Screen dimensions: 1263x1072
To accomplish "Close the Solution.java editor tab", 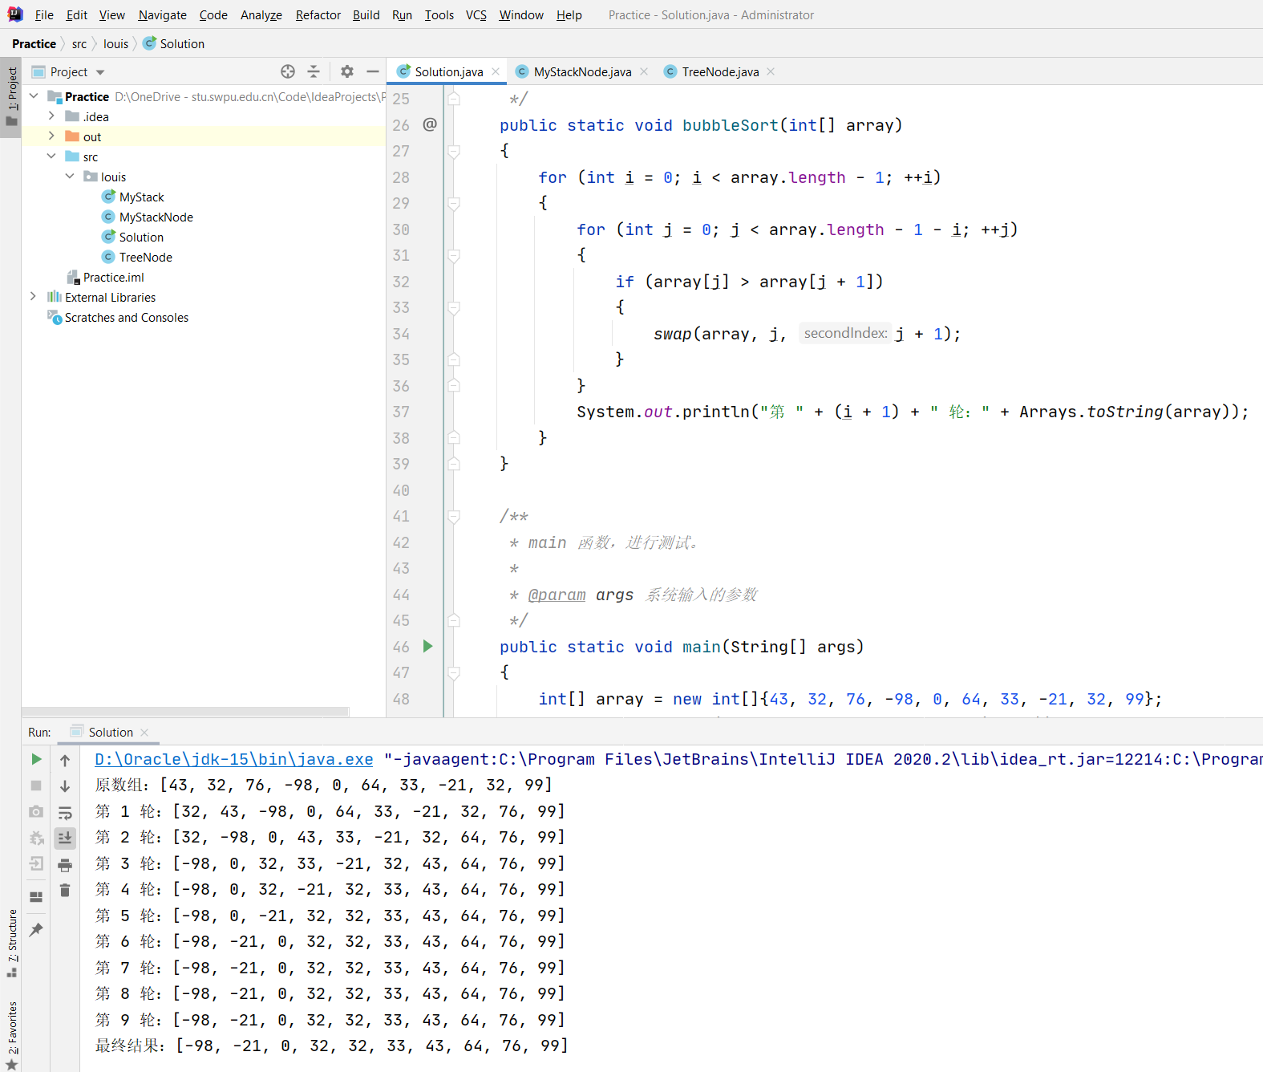I will [496, 71].
